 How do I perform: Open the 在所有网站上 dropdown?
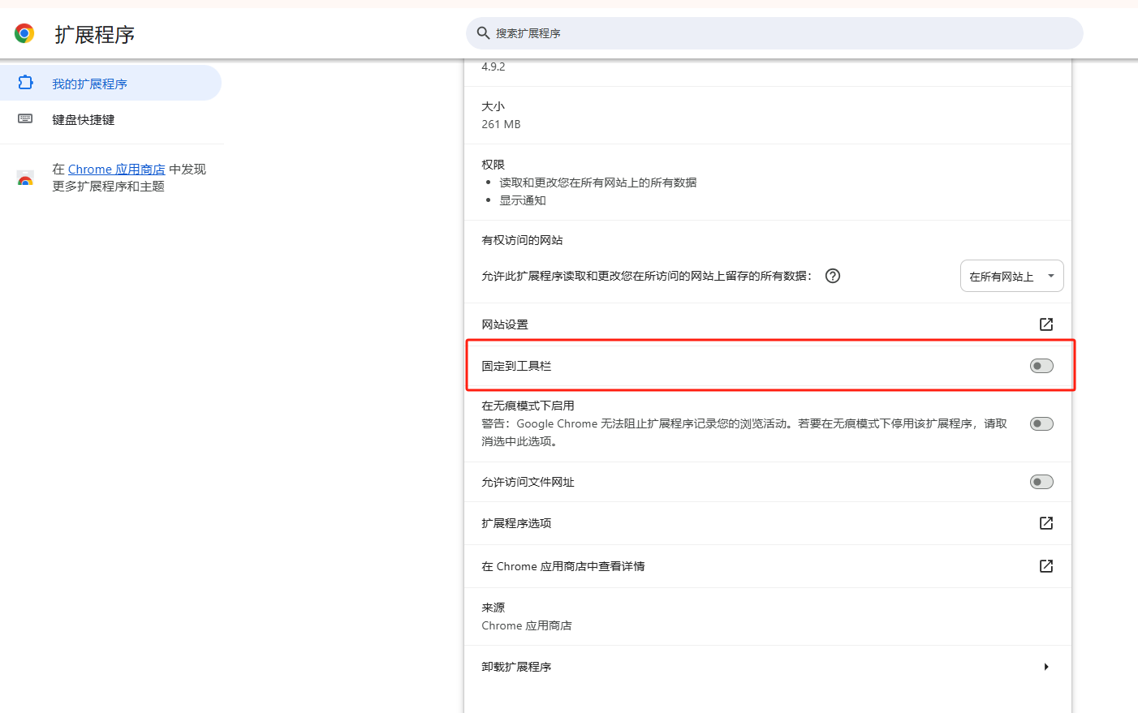coord(1011,276)
